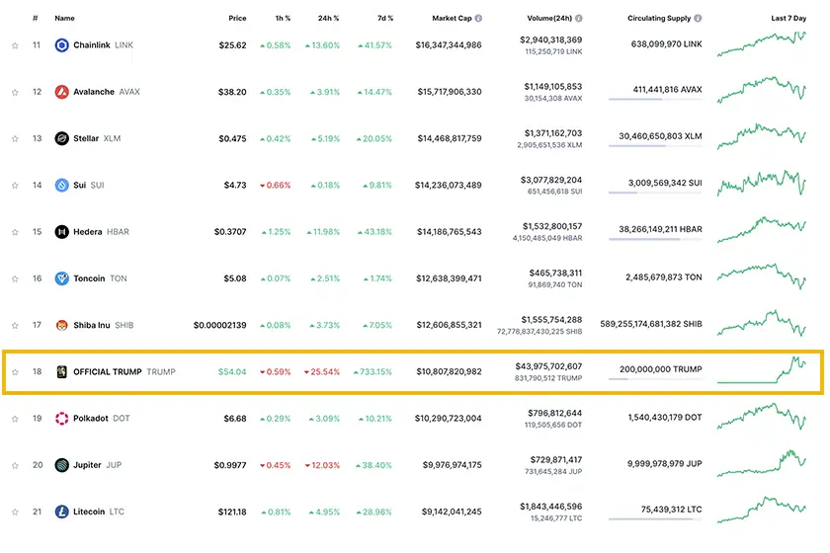
Task: Click the Shiba Inu logo icon
Action: (61, 325)
